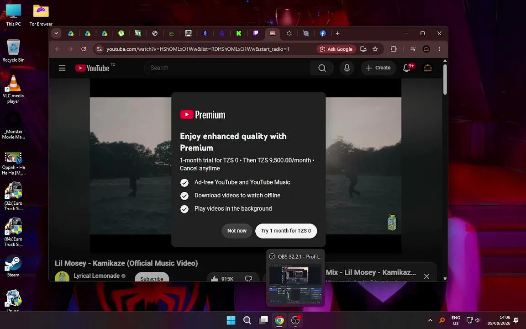This screenshot has height=329, width=526.
Task: Switch to the Twitch tab
Action: click(x=256, y=33)
